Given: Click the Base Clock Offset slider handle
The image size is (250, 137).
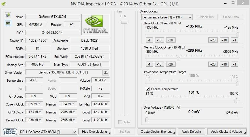Looking at the screenshot, I should click(238, 35).
